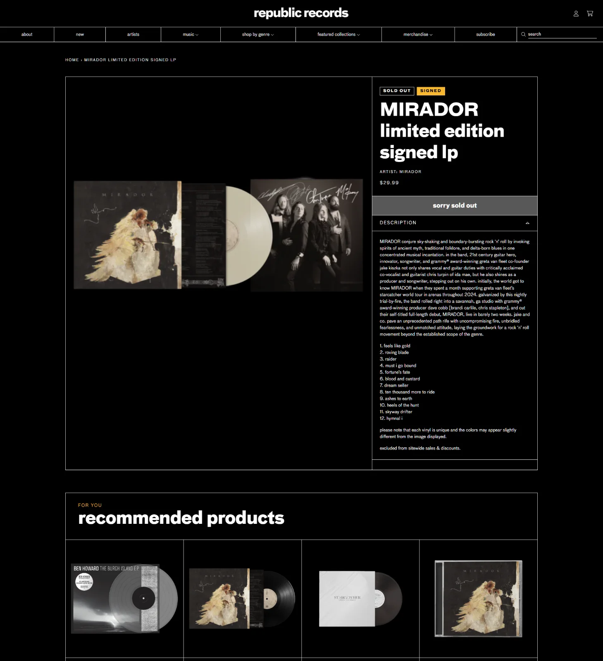Click the search magnifier icon
The width and height of the screenshot is (603, 661).
pos(523,34)
